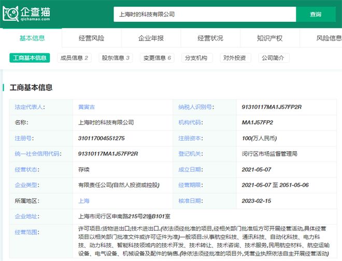
Task: Click the green 查询 search button
Action: point(316,15)
